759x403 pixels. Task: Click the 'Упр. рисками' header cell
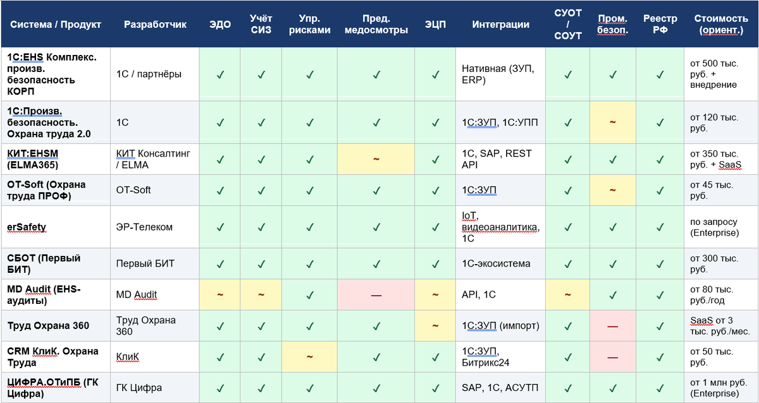pos(310,25)
